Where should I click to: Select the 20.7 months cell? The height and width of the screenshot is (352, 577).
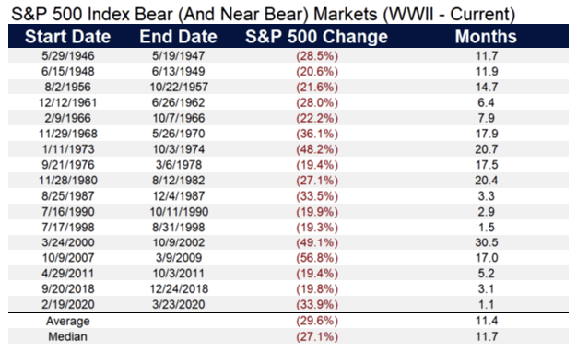(x=486, y=149)
